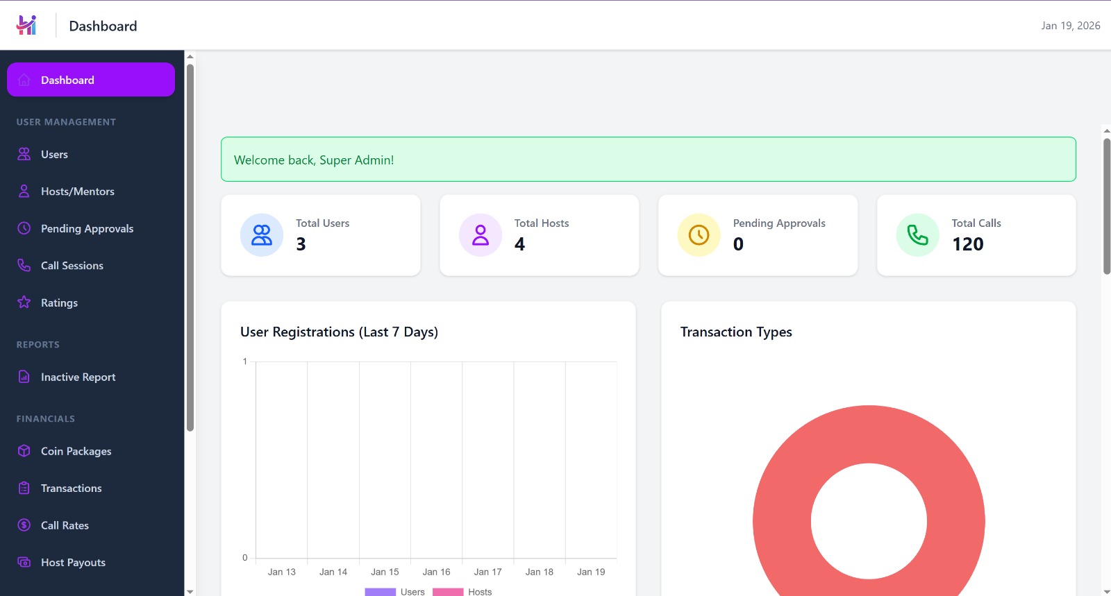Toggle the Users legend in registrations chart
This screenshot has height=596, width=1111.
tap(394, 592)
